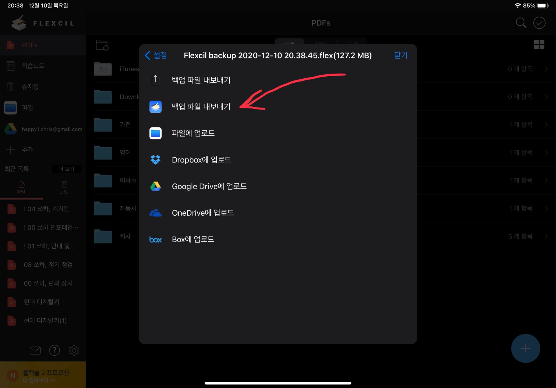The image size is (556, 388).
Task: Export backup file via Flexcil app icon
Action: click(156, 107)
